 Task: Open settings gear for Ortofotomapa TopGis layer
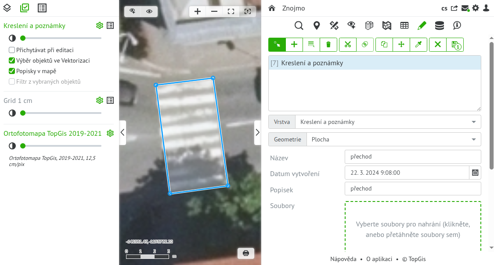click(x=110, y=133)
